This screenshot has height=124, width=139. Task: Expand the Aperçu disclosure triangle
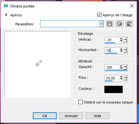tap(6, 15)
